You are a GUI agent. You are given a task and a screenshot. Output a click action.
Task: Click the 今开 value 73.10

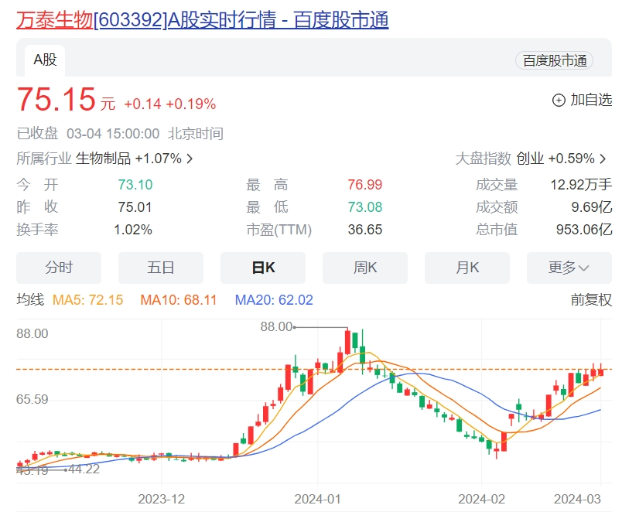pos(135,185)
